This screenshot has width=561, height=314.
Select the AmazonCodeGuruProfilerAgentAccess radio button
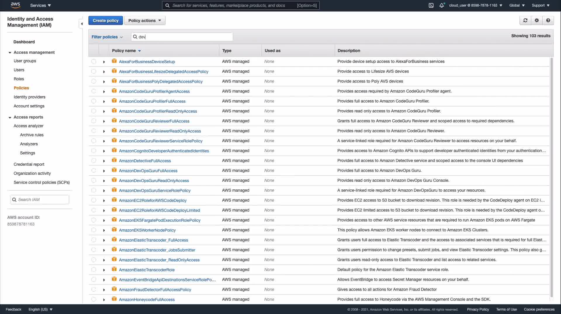point(93,91)
